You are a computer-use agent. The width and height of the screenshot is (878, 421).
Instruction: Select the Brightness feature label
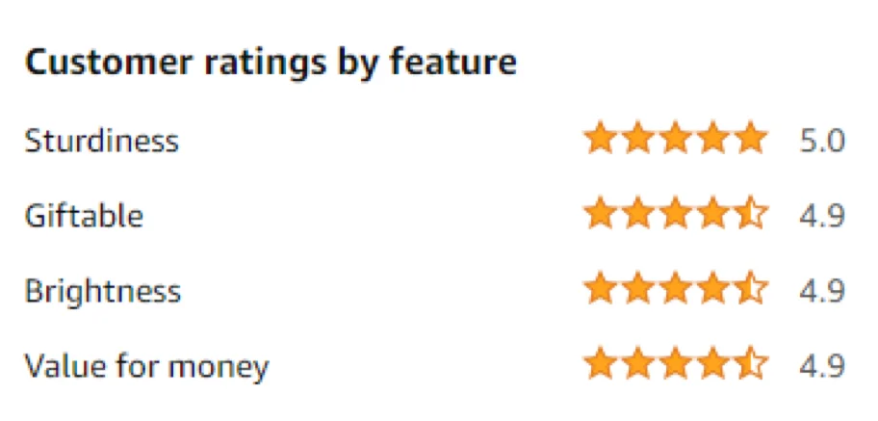click(102, 290)
